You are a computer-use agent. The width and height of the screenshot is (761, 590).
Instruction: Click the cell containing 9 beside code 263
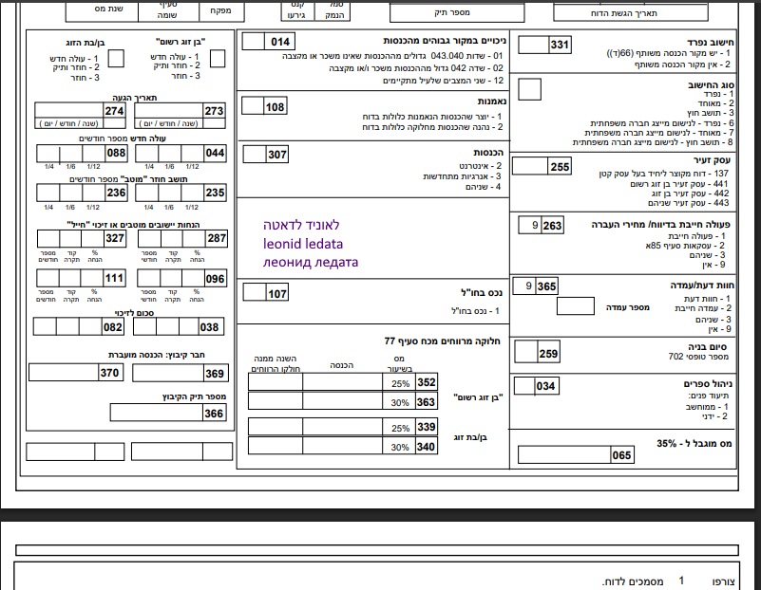(x=530, y=225)
